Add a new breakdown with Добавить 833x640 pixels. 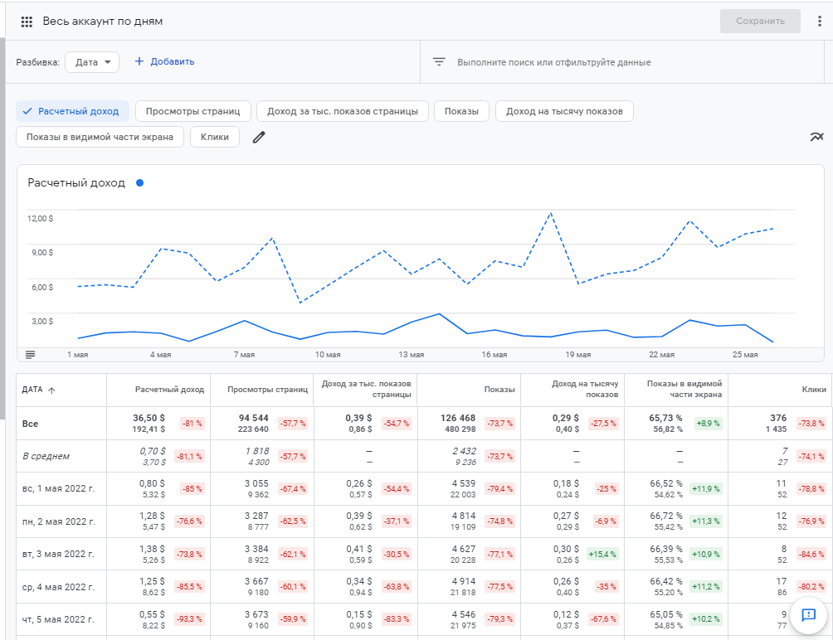pos(164,62)
